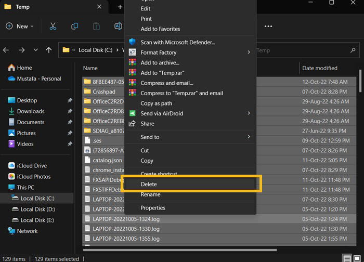Select Local Disk (C:) in sidebar
The width and height of the screenshot is (364, 262).
click(37, 199)
